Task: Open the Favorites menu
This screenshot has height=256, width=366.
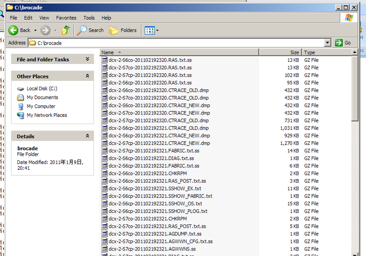Action: [66, 18]
